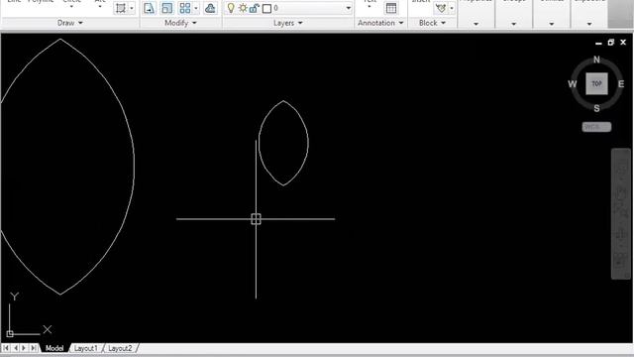Viewport: 634px width, 357px height.
Task: Expand the Properties panel arrow
Action: coord(475,24)
